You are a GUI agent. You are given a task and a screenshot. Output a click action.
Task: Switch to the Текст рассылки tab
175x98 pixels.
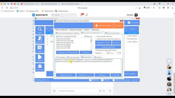point(73,57)
